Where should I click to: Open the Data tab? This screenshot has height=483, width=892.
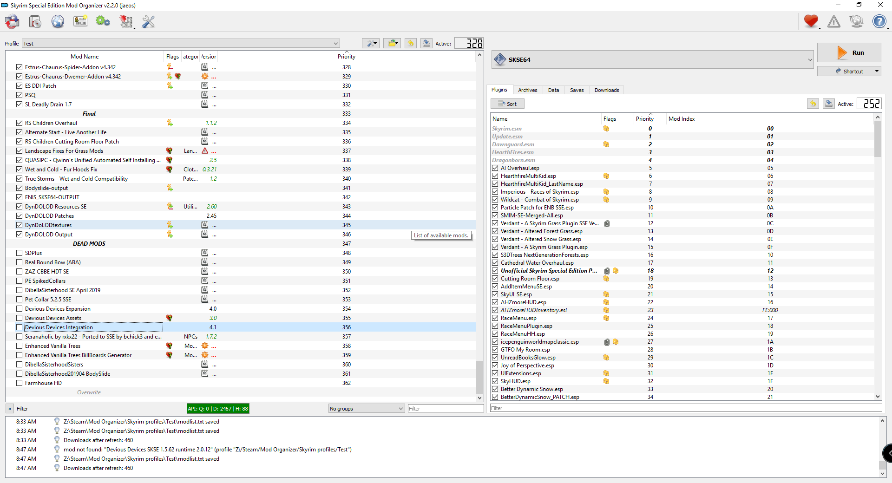click(x=553, y=90)
